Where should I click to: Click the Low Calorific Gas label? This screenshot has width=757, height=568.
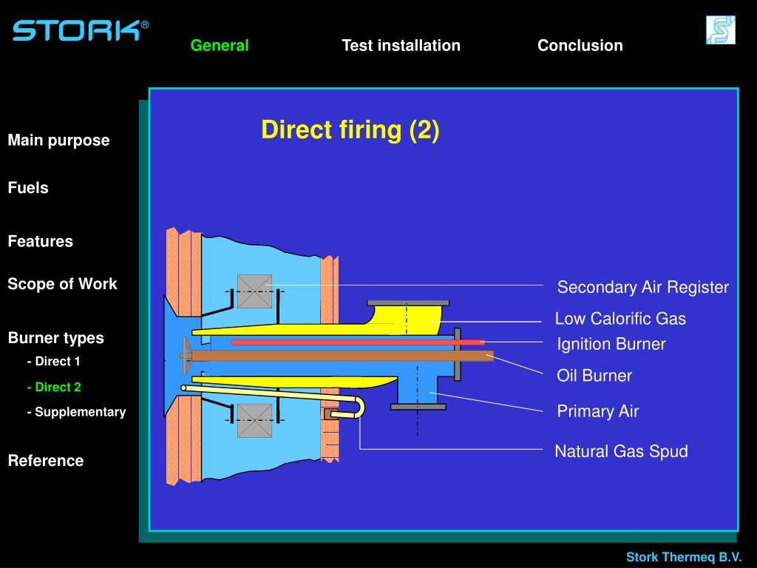pos(620,319)
